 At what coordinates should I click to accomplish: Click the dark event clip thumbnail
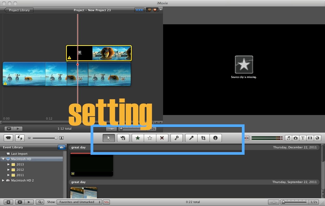coord(92,164)
